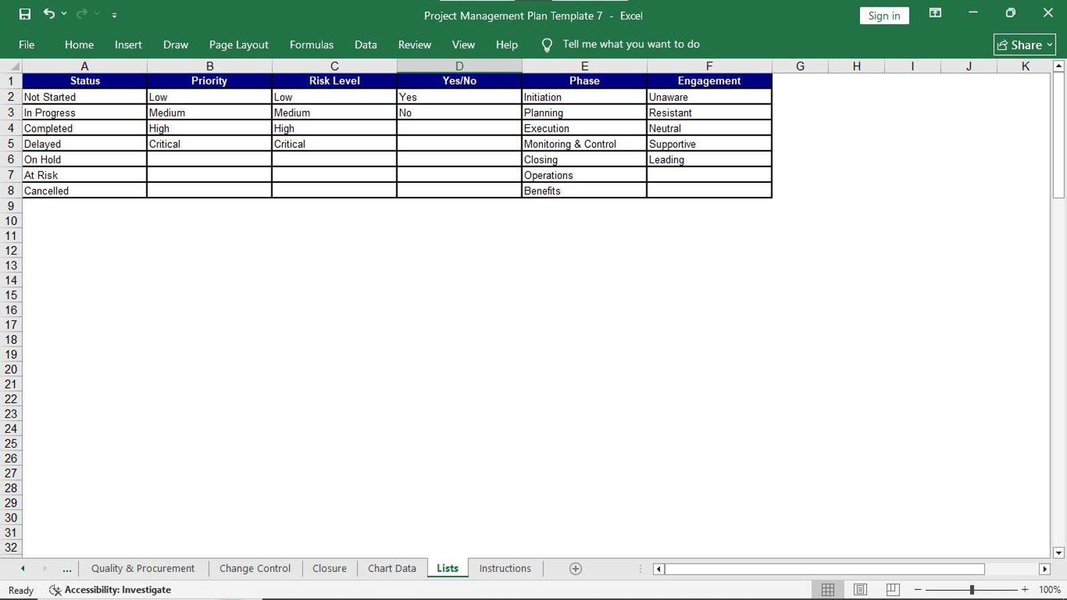
Task: Add a new sheet with plus icon
Action: 576,569
